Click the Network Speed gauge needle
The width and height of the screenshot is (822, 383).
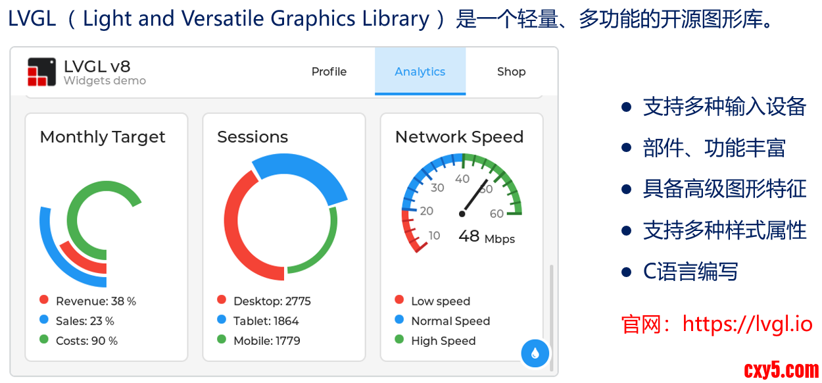475,196
